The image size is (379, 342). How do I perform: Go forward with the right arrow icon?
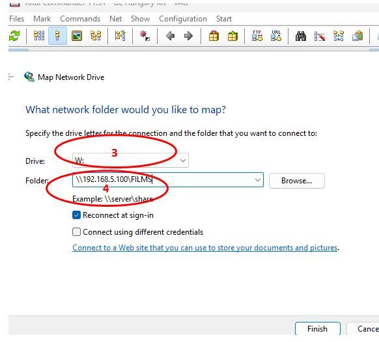coord(189,36)
